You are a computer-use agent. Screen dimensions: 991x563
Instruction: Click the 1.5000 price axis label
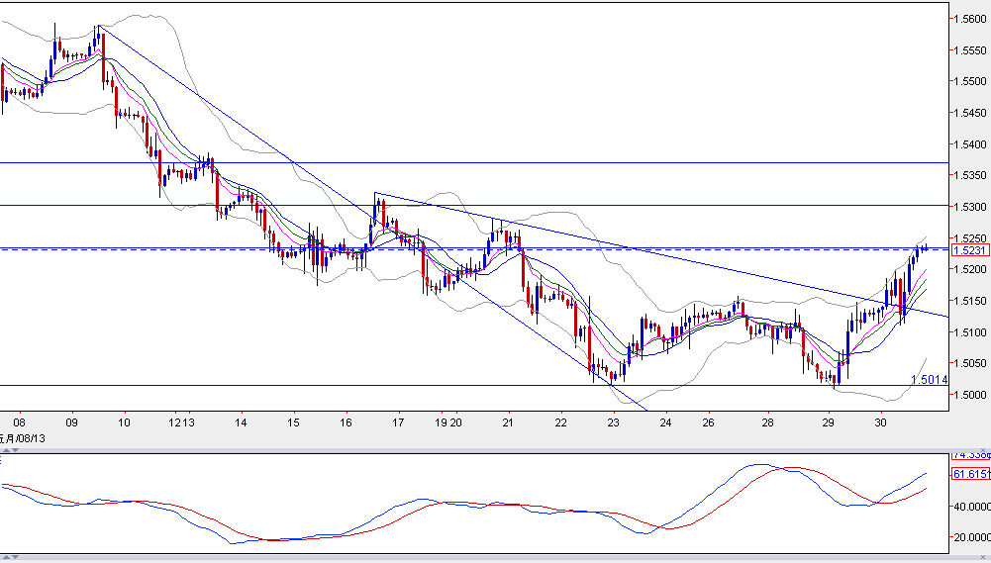(x=970, y=394)
